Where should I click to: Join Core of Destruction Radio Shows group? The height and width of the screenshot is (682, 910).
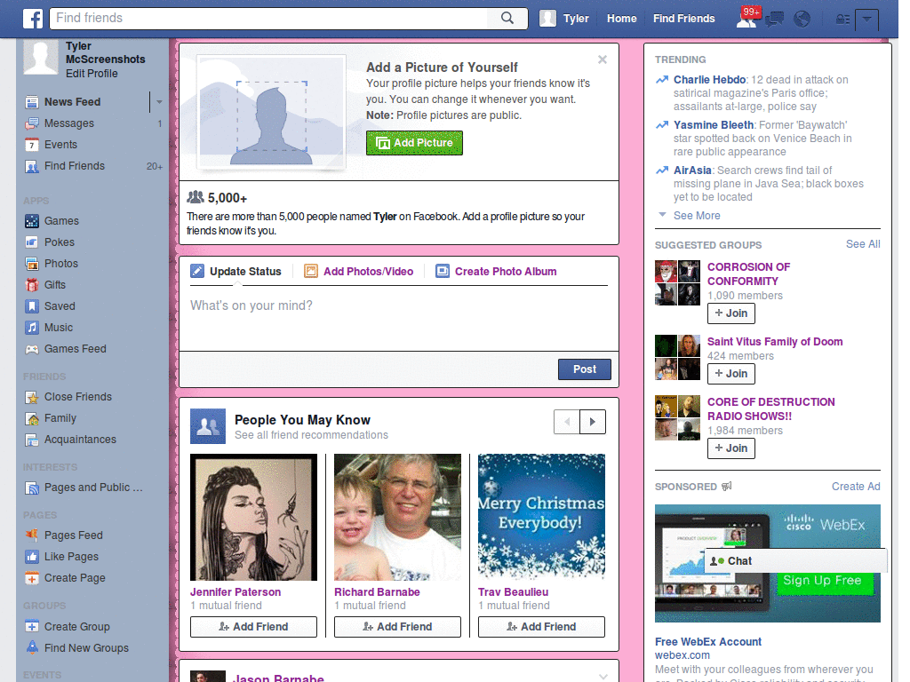click(731, 448)
